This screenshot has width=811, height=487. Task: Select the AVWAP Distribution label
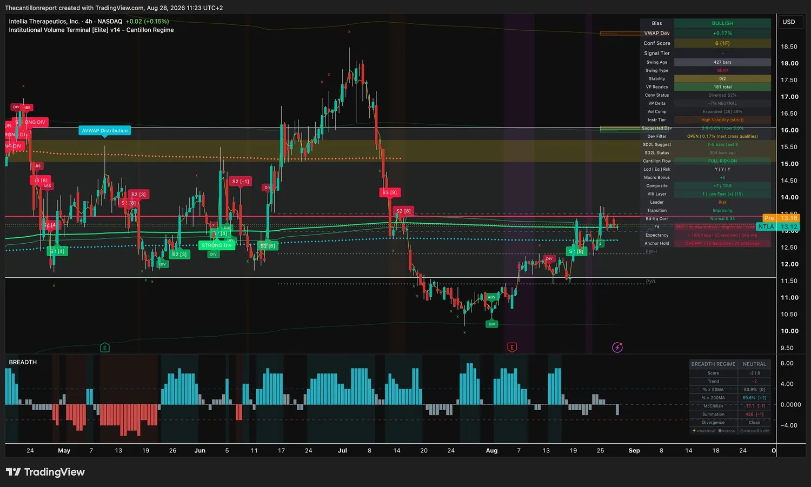tap(105, 130)
